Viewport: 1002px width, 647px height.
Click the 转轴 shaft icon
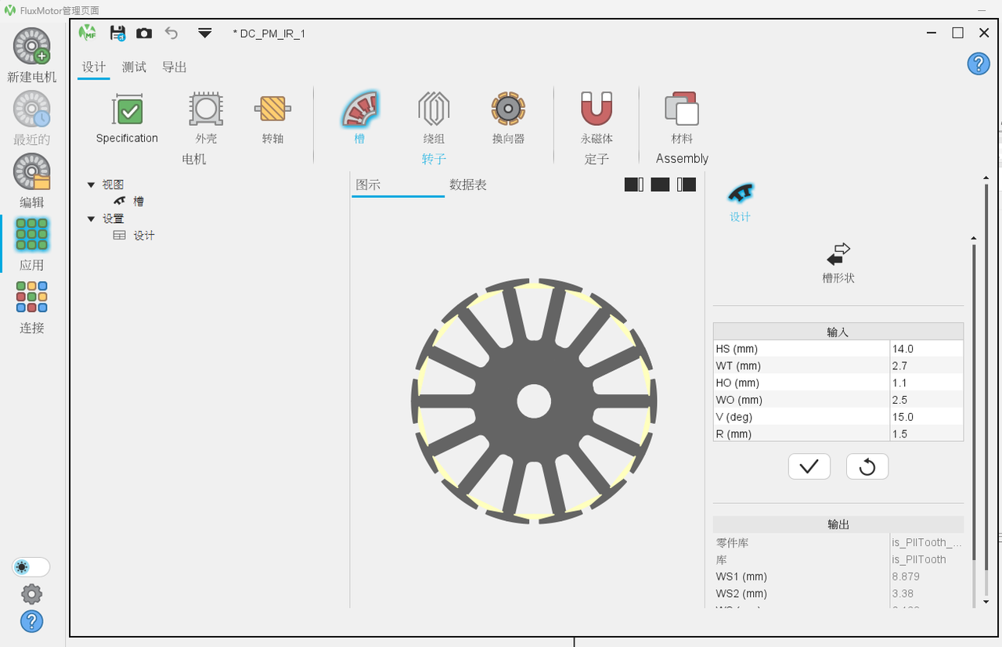273,110
